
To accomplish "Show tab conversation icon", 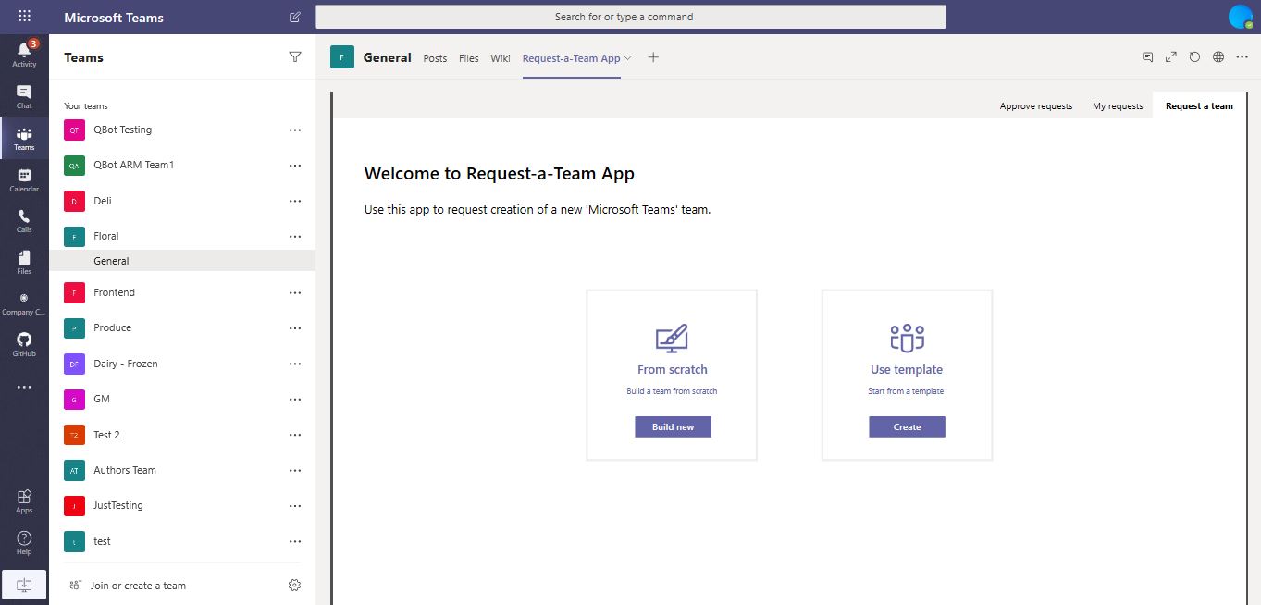I will click(1147, 57).
